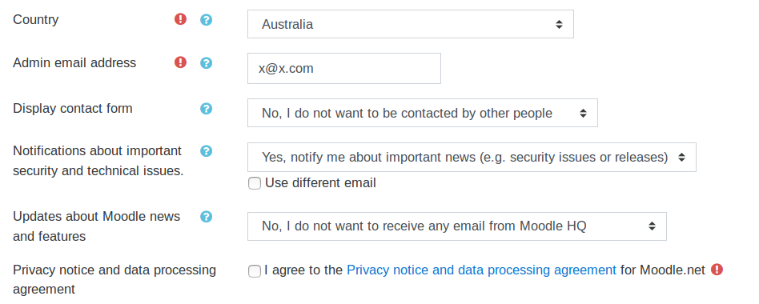The width and height of the screenshot is (759, 304).
Task: Show help for Display contact form
Action: pos(207,108)
